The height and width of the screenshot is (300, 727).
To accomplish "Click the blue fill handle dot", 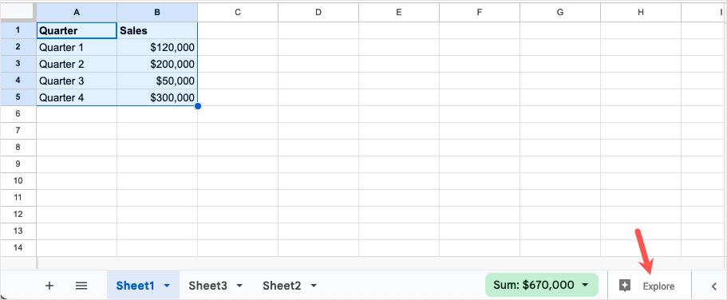I will [x=198, y=106].
